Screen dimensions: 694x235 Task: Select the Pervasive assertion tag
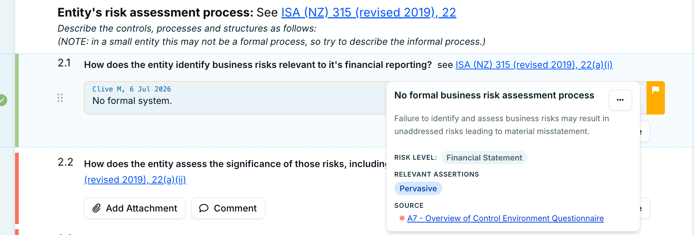pos(418,188)
